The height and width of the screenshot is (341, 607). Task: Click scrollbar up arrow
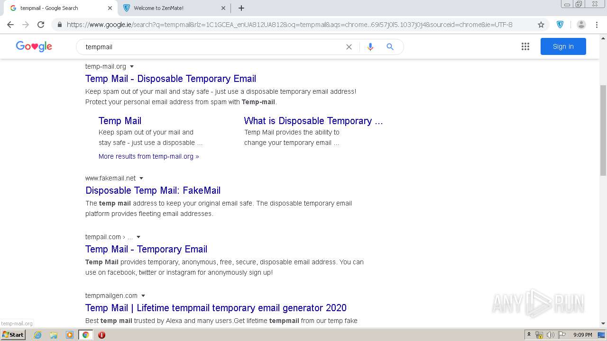[x=603, y=37]
